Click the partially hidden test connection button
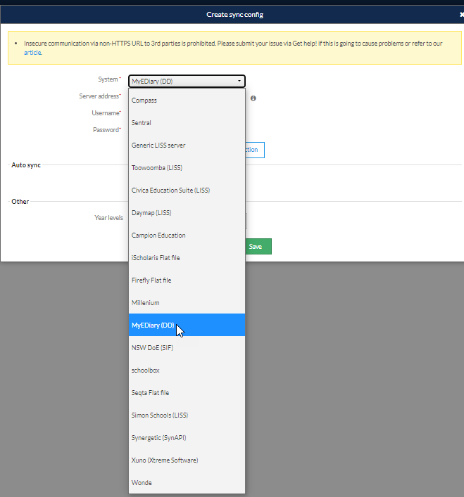Screen dimensions: 464x497 tap(255, 150)
